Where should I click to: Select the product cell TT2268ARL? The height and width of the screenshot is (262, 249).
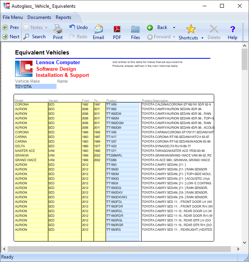(x=123, y=155)
